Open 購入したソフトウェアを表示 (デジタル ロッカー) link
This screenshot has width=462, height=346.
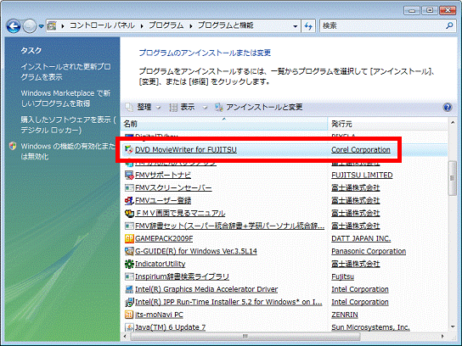pyautogui.click(x=68, y=125)
